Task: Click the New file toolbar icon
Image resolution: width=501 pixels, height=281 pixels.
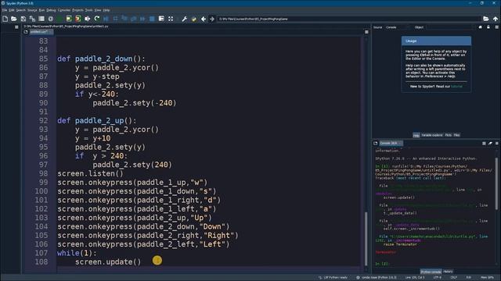Action: (x=5, y=19)
